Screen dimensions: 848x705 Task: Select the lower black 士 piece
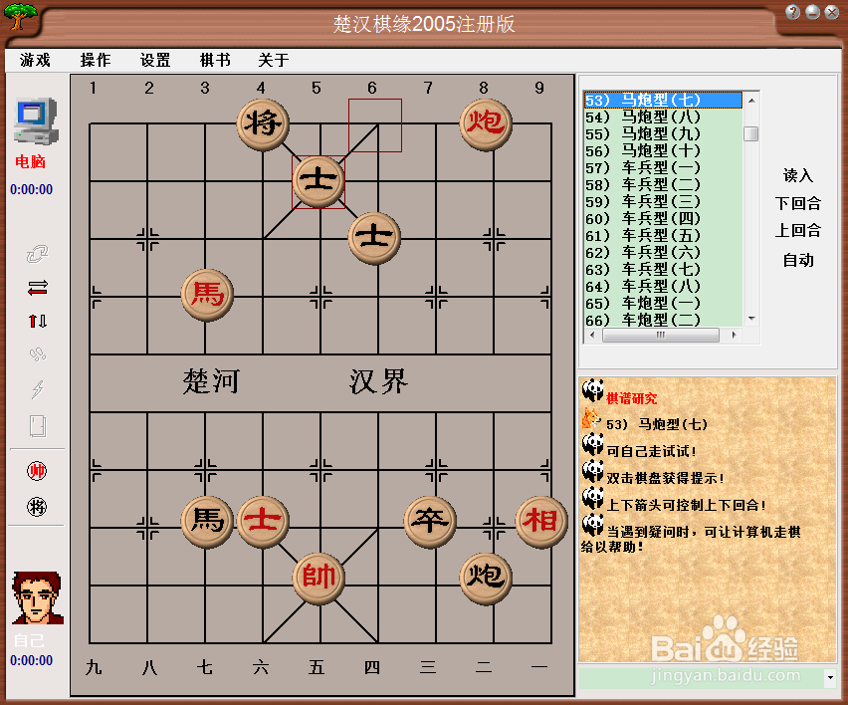374,238
